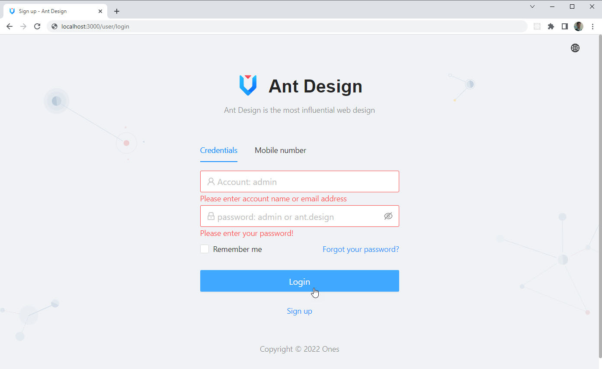
Task: Open the Extensions puzzle icon
Action: [x=551, y=26]
